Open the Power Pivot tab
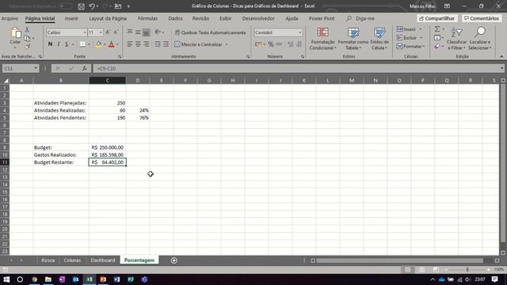Image resolution: width=507 pixels, height=285 pixels. (322, 18)
